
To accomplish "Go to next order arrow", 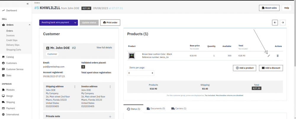I will tap(283, 22).
